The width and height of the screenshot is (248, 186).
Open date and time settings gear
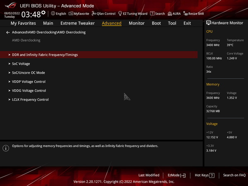coord(43,12)
